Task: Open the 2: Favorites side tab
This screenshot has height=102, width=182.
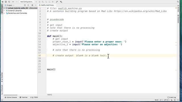Action: click(2, 77)
